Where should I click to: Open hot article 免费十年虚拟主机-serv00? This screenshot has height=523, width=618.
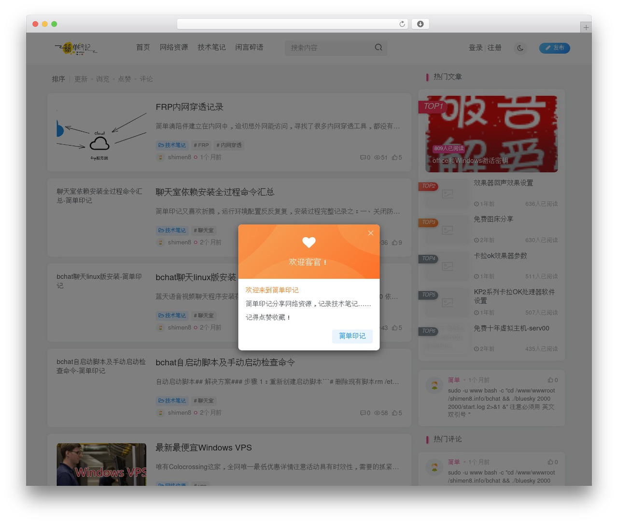pyautogui.click(x=511, y=328)
